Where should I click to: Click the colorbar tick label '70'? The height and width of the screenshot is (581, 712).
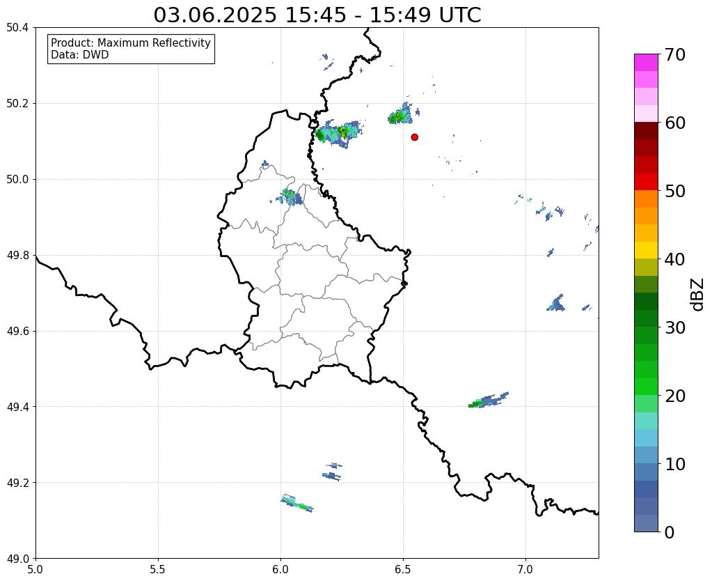(x=675, y=54)
